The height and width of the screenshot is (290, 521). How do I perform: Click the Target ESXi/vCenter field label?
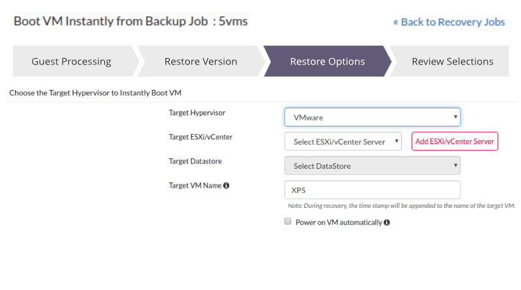click(201, 137)
